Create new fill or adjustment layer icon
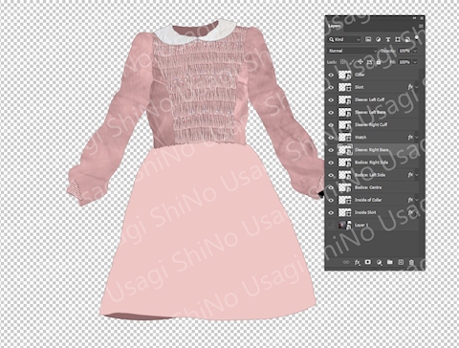This screenshot has width=459, height=348. pos(379,262)
